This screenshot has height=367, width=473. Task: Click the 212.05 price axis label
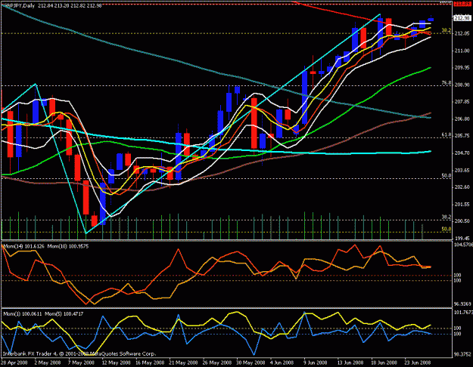[462, 33]
